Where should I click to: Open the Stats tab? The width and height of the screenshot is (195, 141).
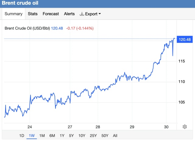pyautogui.click(x=33, y=14)
